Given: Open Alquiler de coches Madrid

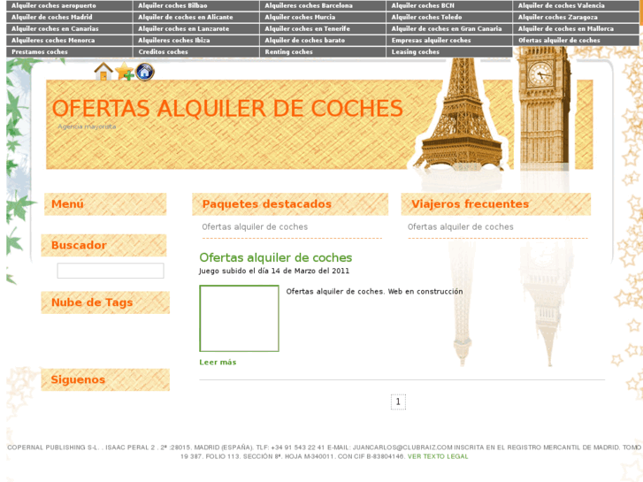Looking at the screenshot, I should (x=69, y=17).
